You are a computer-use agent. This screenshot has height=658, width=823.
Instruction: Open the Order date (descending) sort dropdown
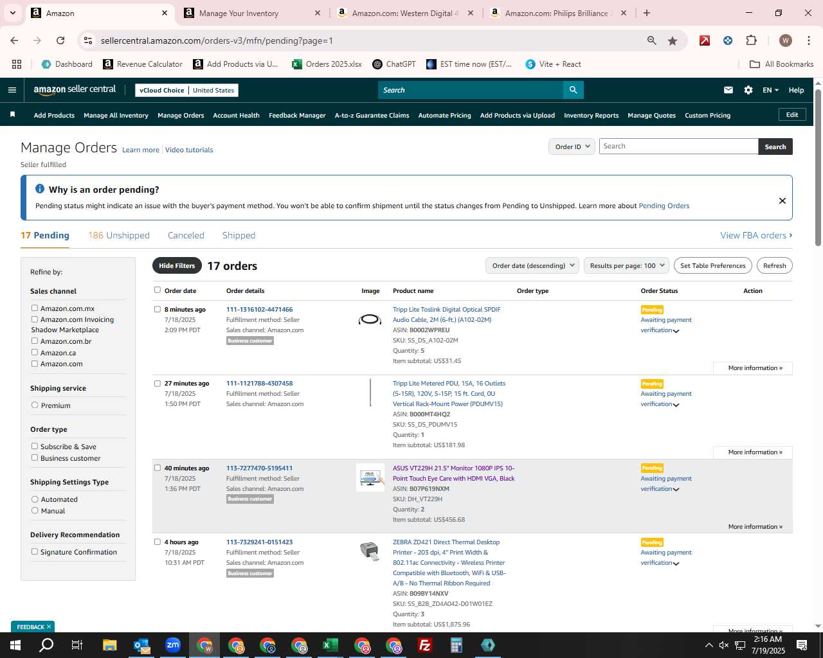tap(532, 265)
